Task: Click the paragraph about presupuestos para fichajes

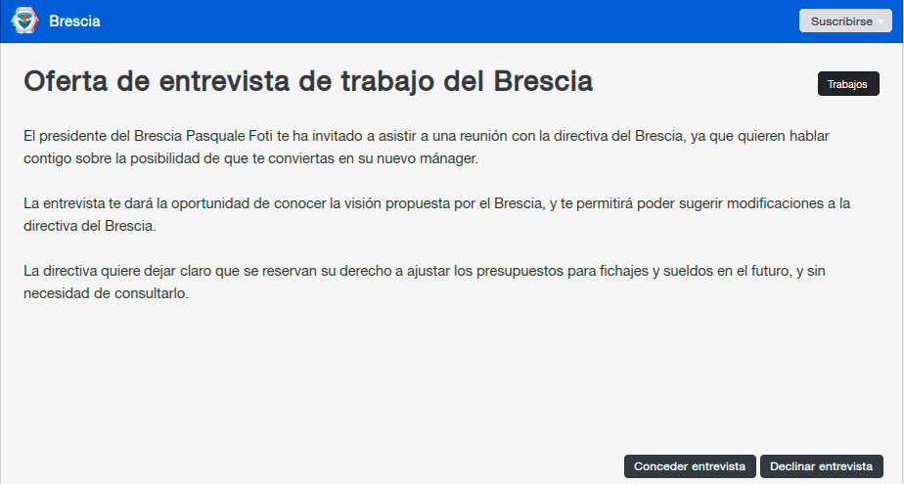Action: (425, 282)
